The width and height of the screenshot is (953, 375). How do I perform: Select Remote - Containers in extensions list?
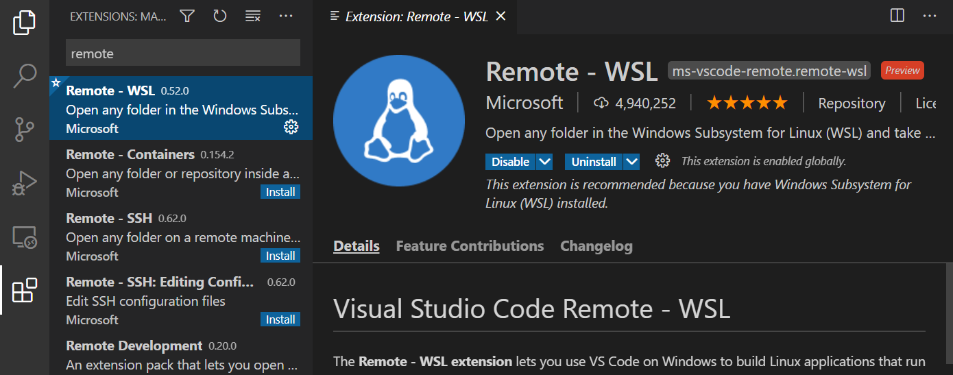[x=181, y=171]
